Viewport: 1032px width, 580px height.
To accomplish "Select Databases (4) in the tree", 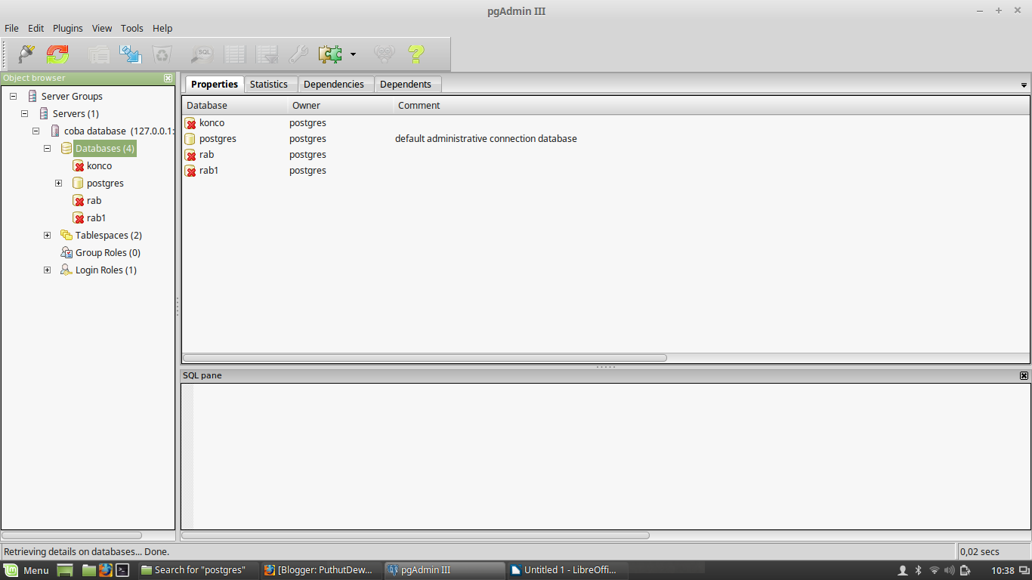I will pyautogui.click(x=105, y=149).
